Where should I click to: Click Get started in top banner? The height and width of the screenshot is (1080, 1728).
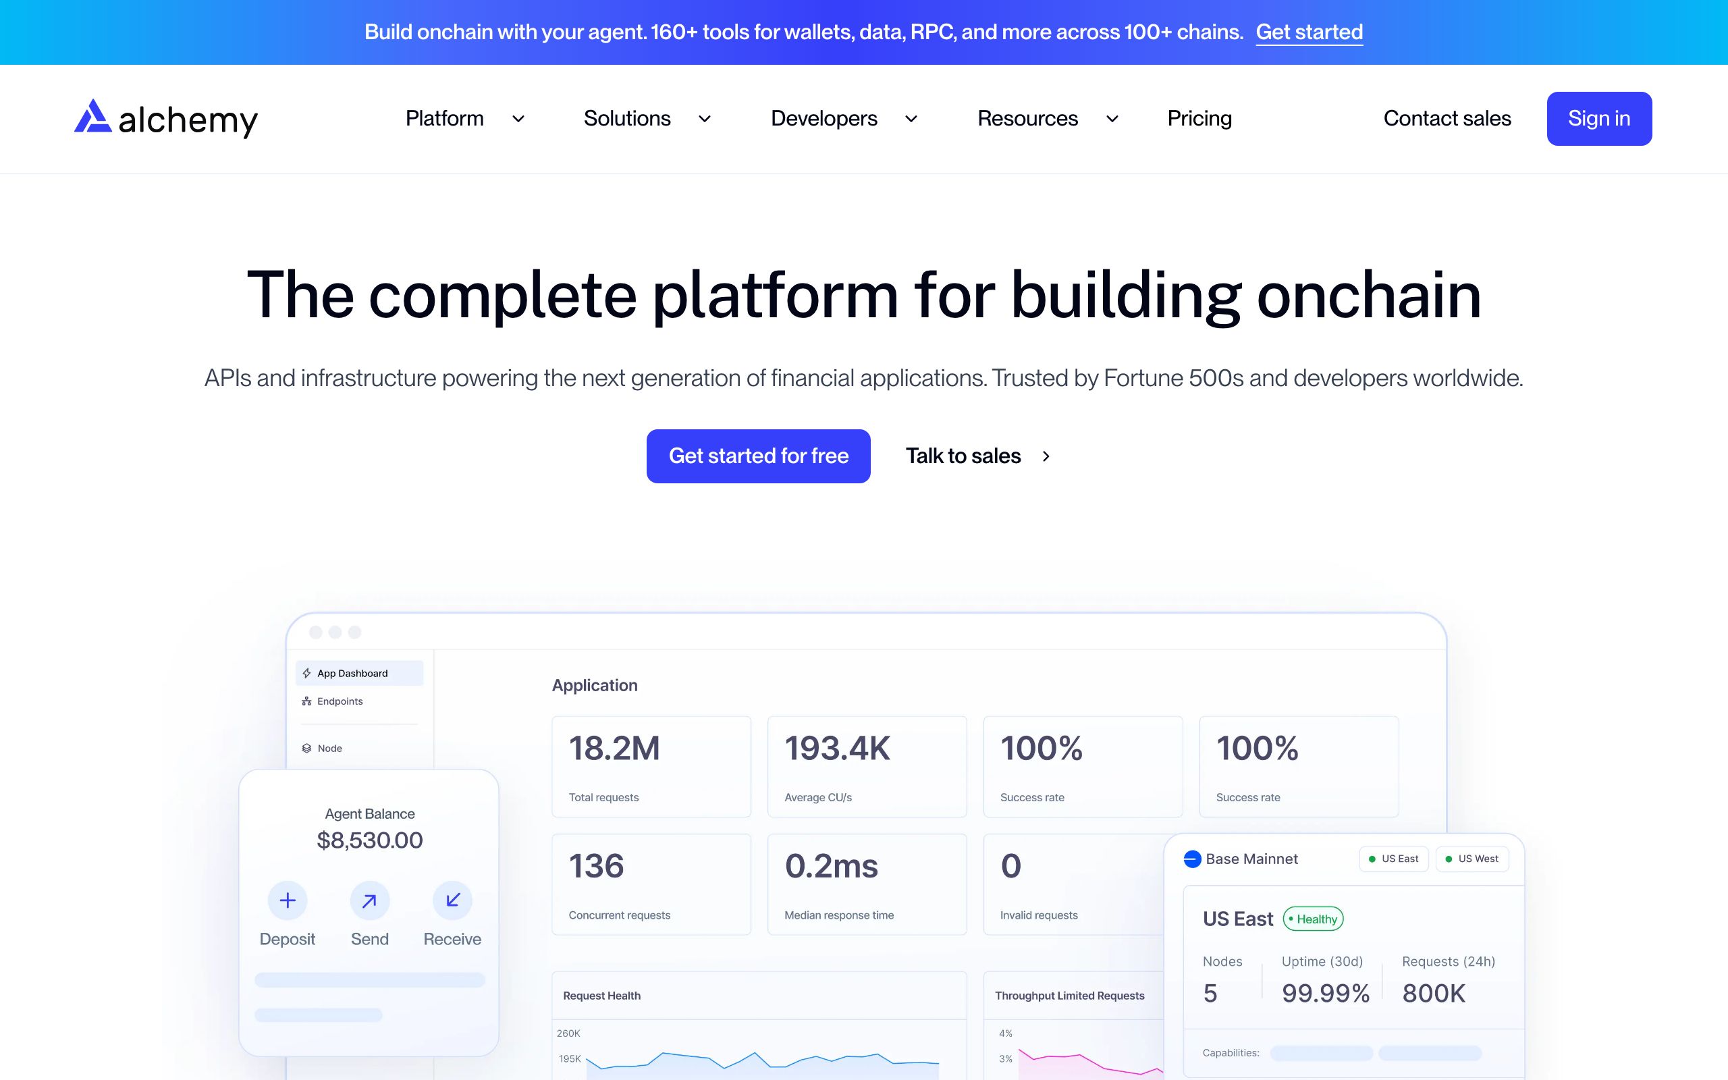[x=1309, y=32]
